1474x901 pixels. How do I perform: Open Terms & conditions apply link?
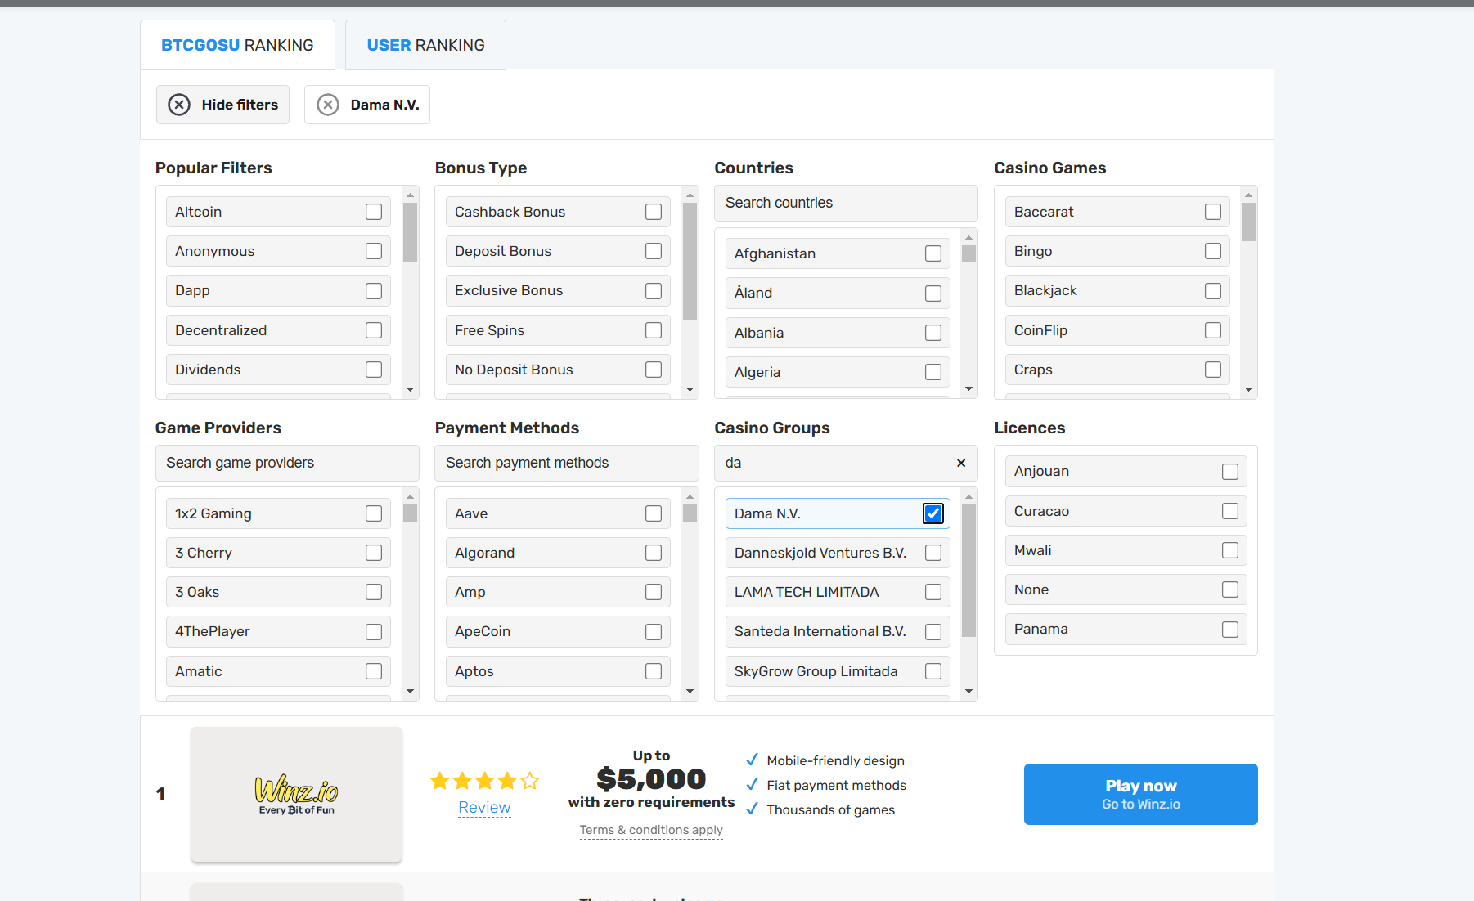(x=651, y=830)
